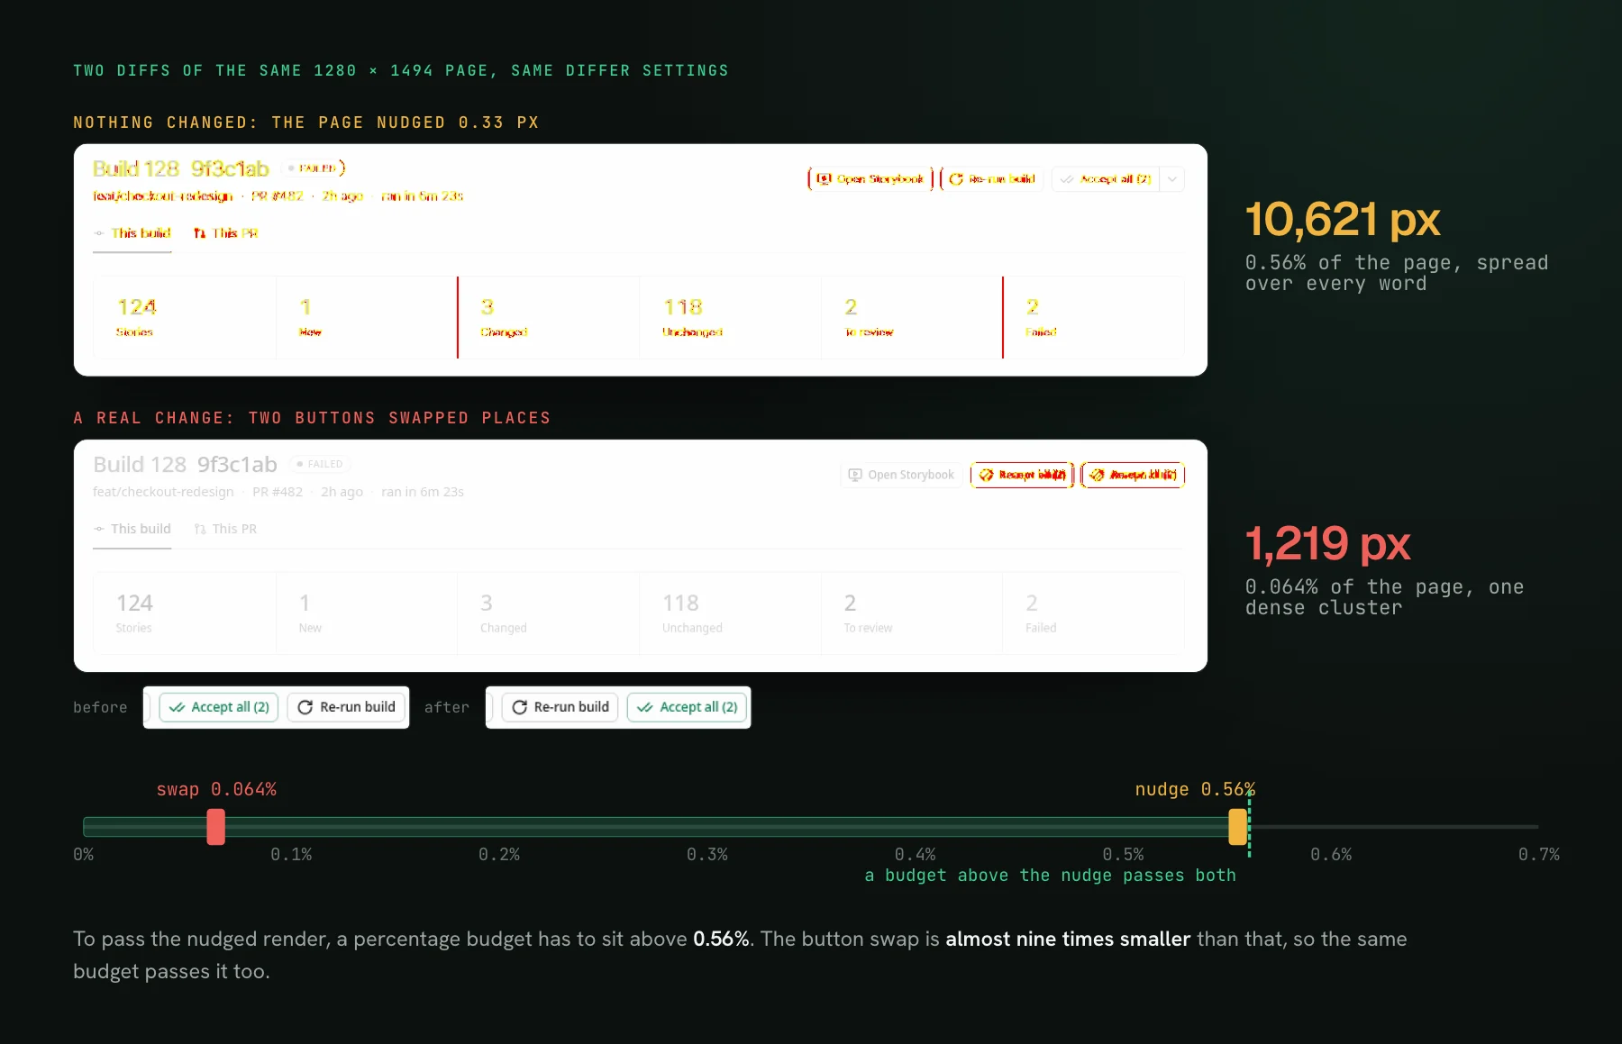Click the 124 Stories card in the nudged panel

pyautogui.click(x=185, y=317)
